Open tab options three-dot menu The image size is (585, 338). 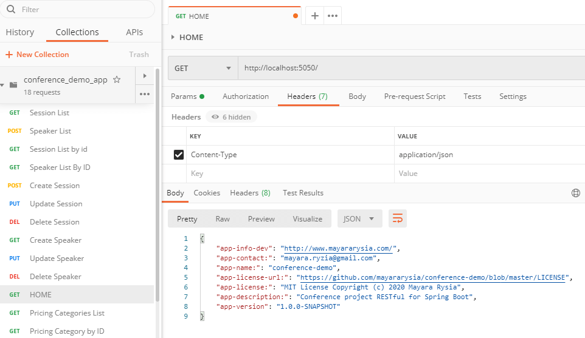[x=333, y=16]
